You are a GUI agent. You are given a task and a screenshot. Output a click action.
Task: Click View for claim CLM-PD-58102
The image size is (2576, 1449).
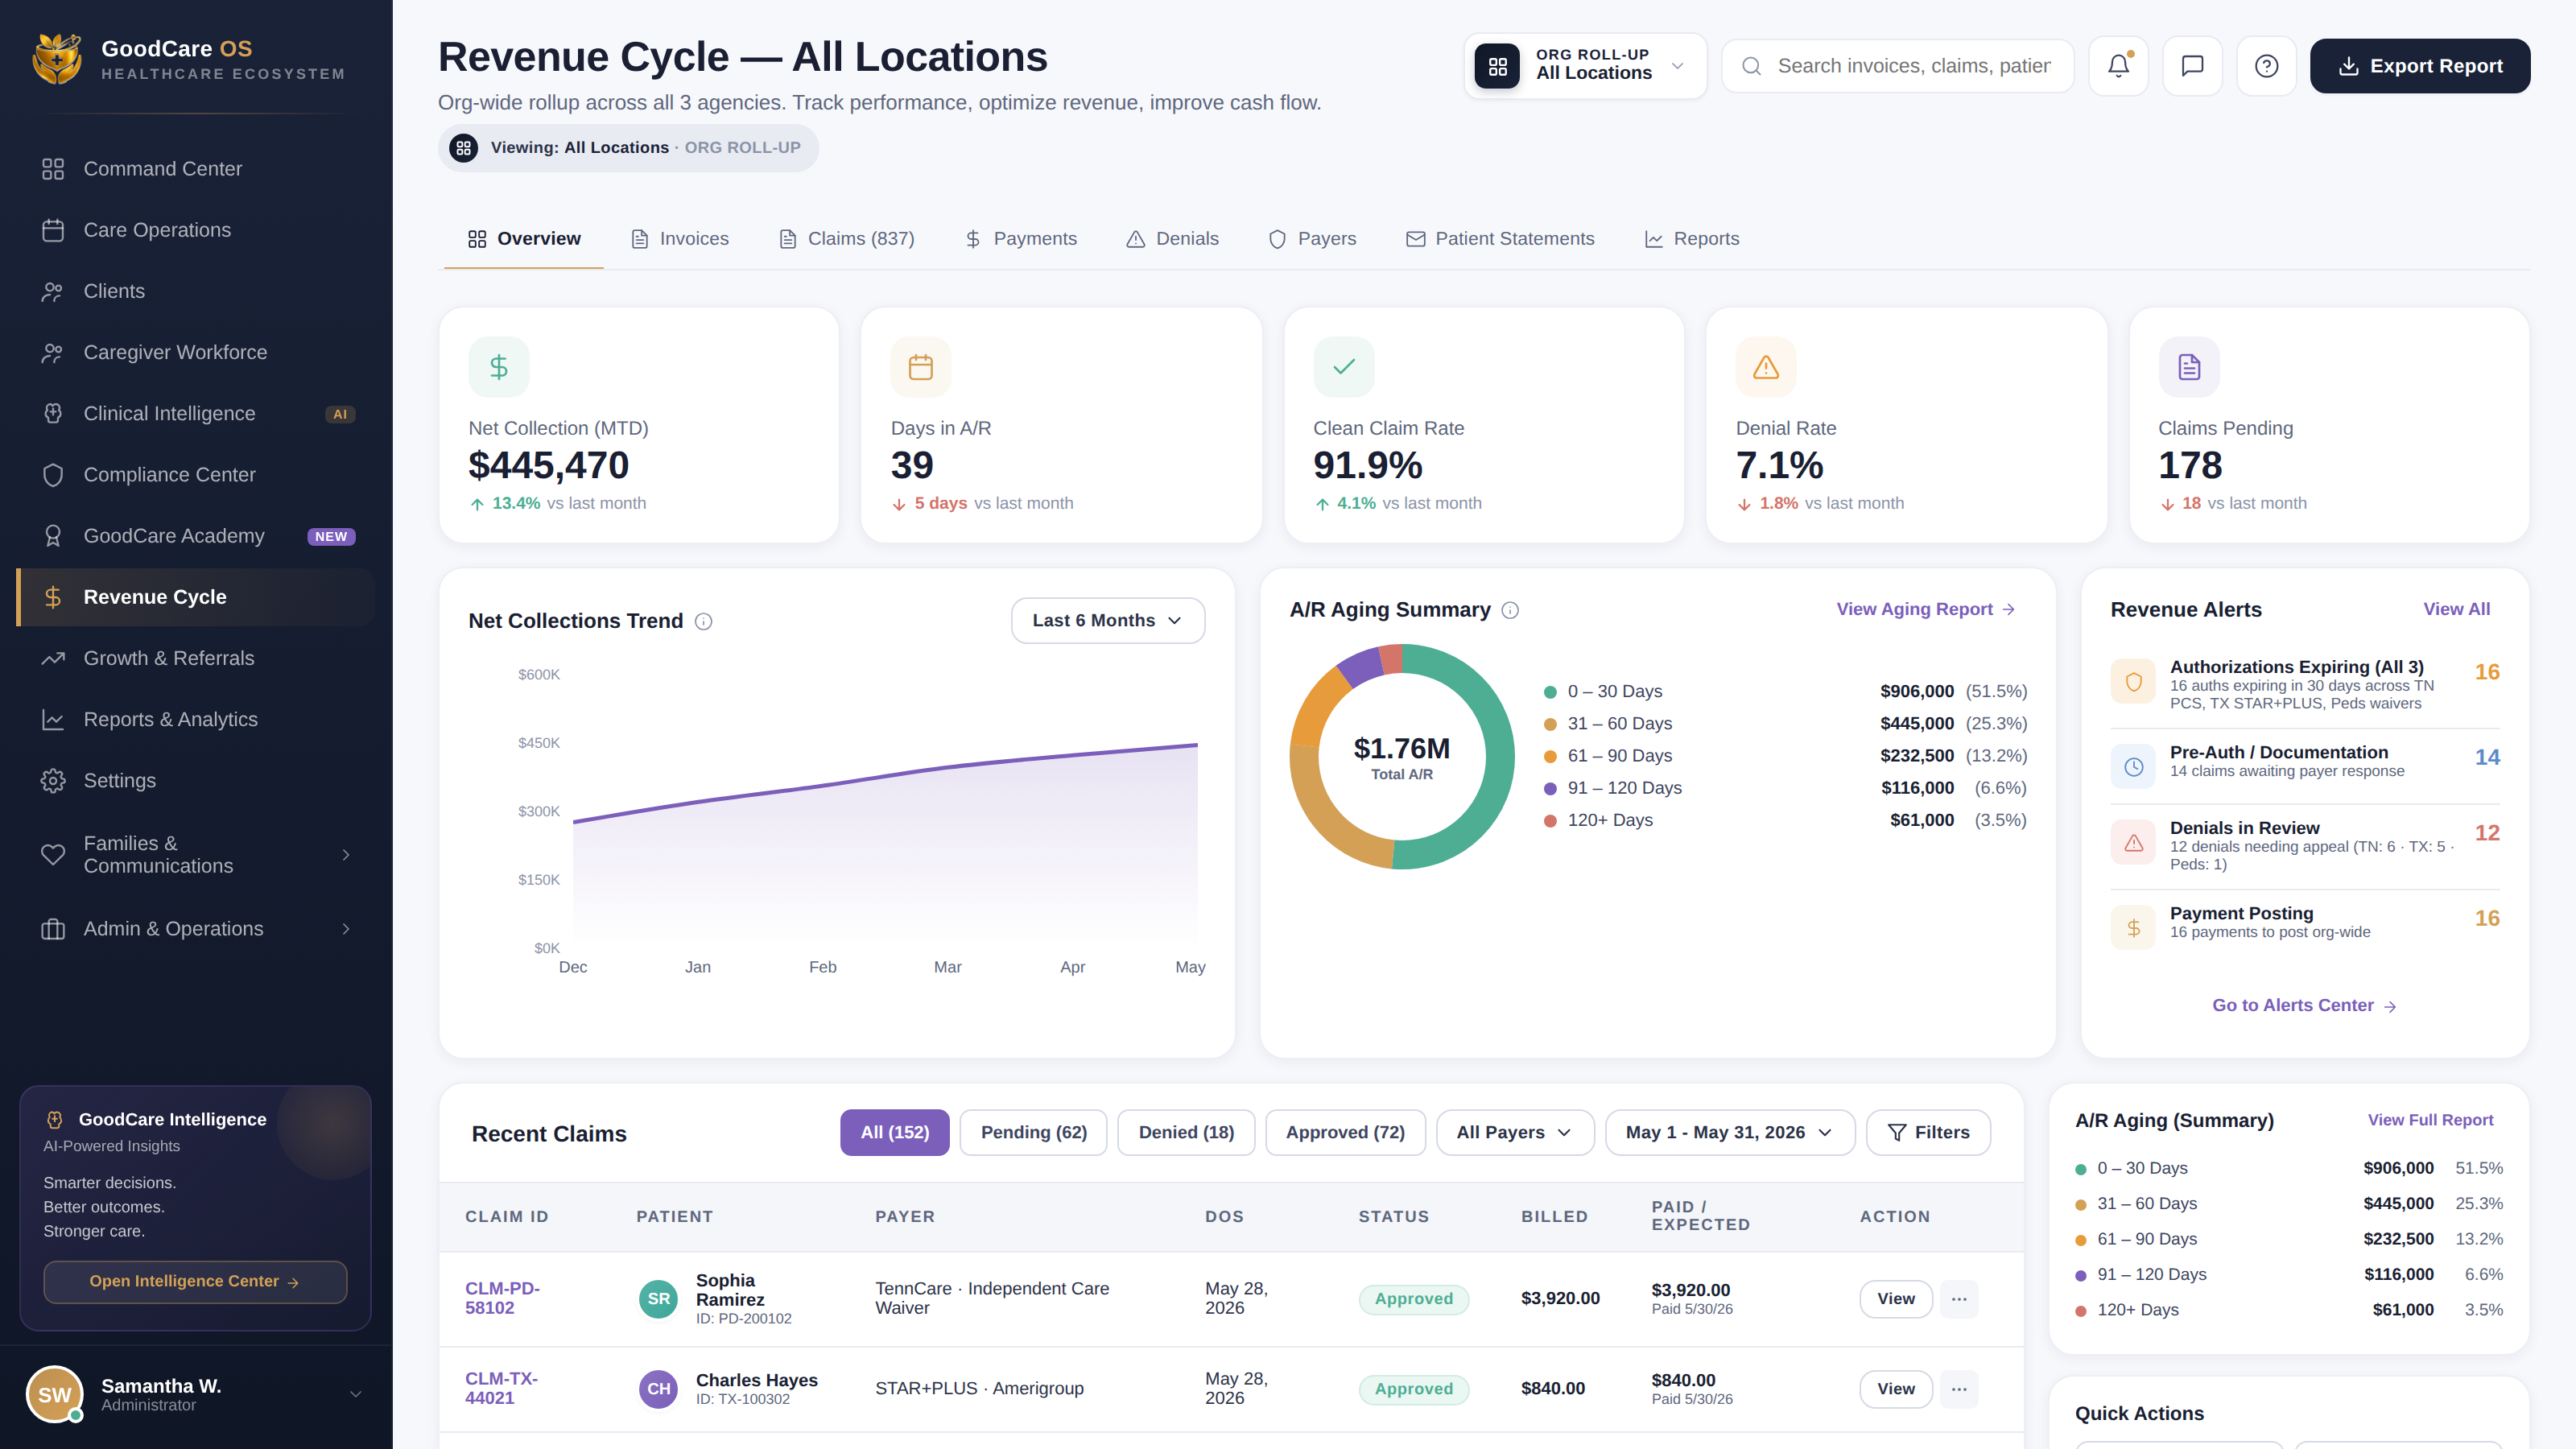1896,1299
